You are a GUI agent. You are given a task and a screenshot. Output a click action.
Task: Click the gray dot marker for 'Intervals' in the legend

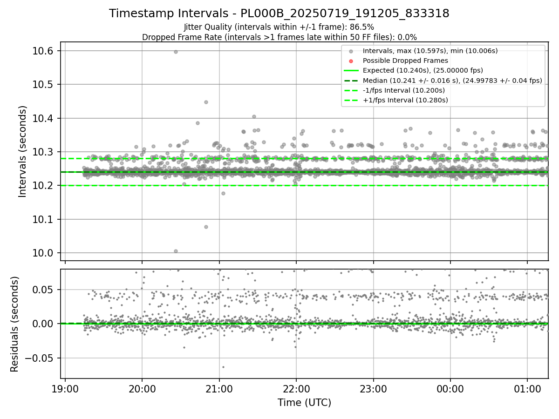[351, 51]
